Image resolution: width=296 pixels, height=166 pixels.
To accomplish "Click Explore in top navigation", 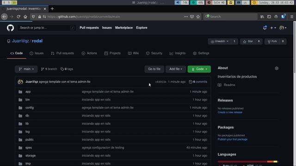I will (142, 28).
